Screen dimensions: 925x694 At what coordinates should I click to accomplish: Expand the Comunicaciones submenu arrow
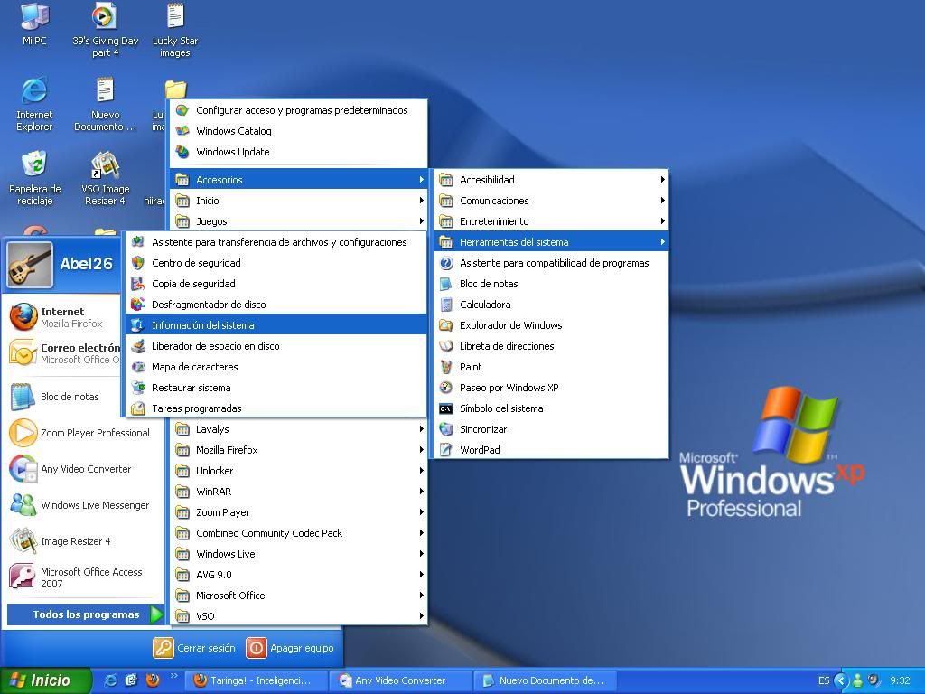coord(662,201)
